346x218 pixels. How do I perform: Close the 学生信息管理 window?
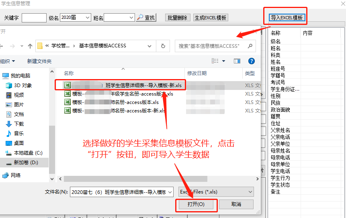(343, 3)
